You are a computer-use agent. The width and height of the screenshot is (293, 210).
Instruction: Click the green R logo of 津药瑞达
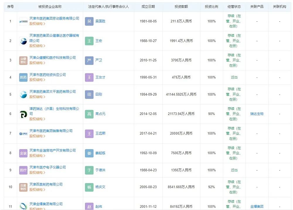(x=23, y=114)
